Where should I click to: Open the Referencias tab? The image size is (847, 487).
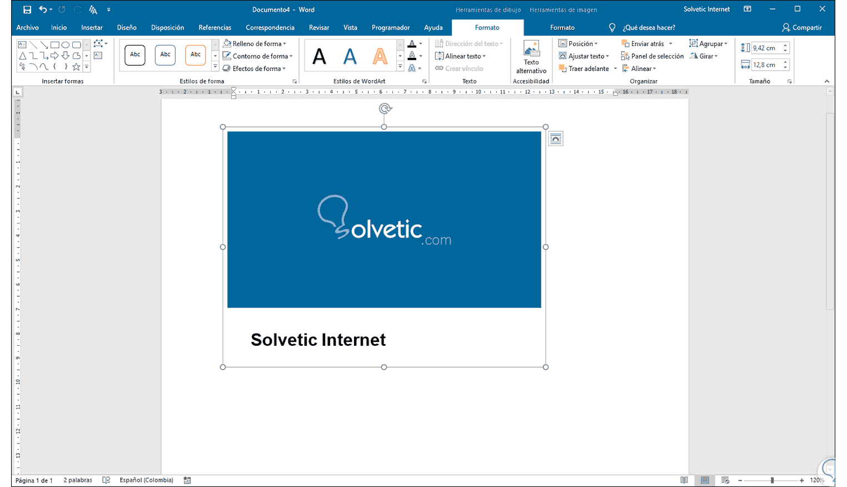tap(215, 27)
